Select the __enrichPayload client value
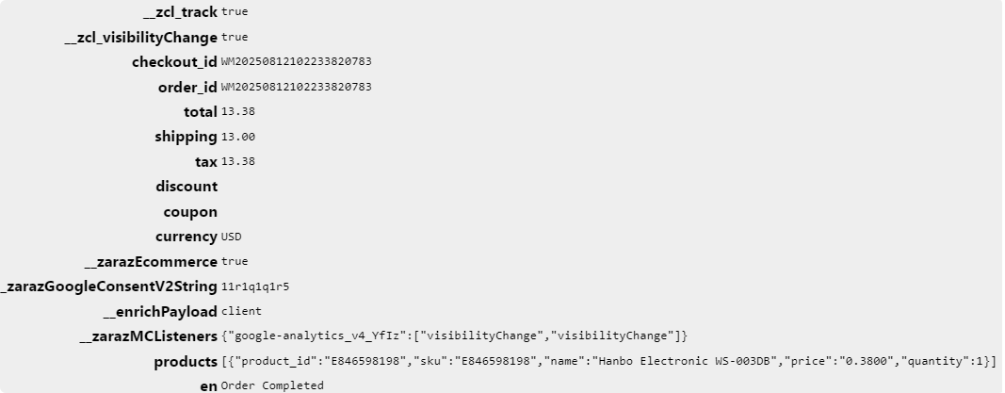1005x393 pixels. pyautogui.click(x=242, y=312)
